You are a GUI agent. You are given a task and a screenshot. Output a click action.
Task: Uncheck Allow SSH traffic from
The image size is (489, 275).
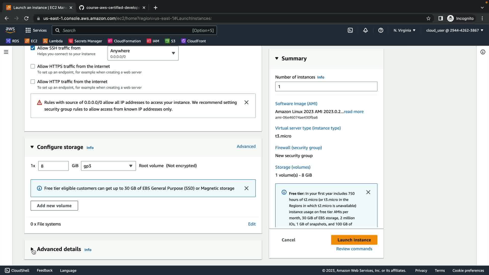33,48
